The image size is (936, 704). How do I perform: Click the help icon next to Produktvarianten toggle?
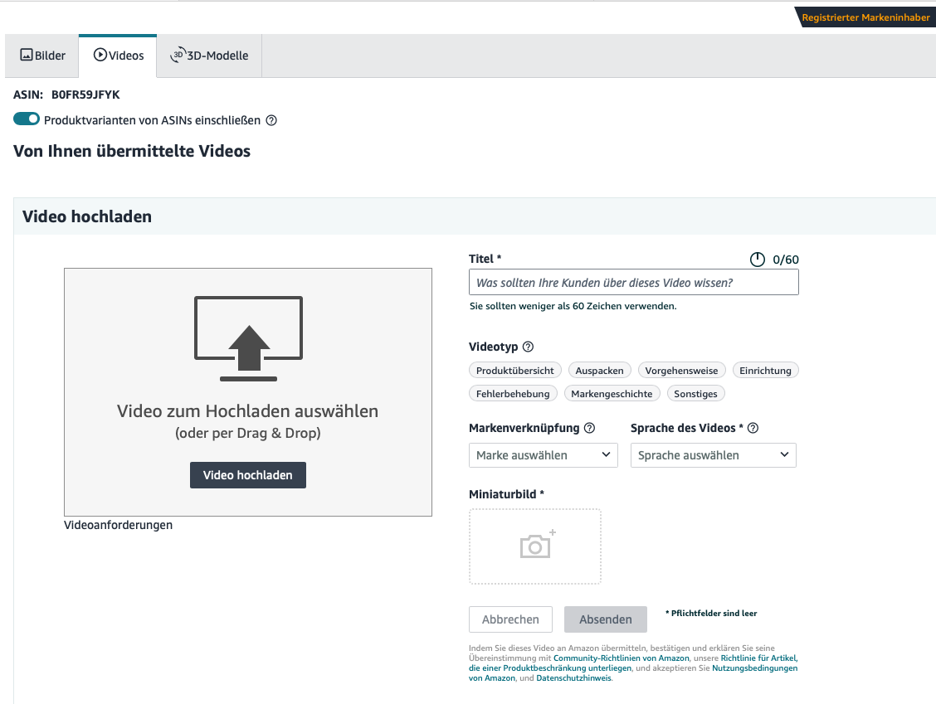(271, 120)
